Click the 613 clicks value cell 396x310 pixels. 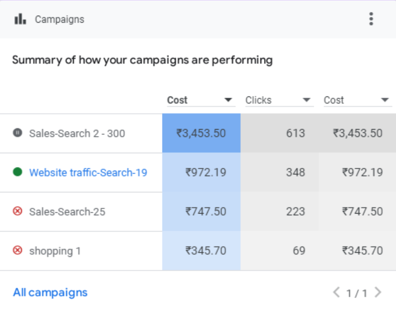coord(295,133)
